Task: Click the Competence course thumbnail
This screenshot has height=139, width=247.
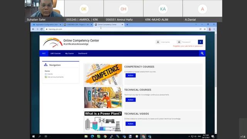Action: [103, 74]
